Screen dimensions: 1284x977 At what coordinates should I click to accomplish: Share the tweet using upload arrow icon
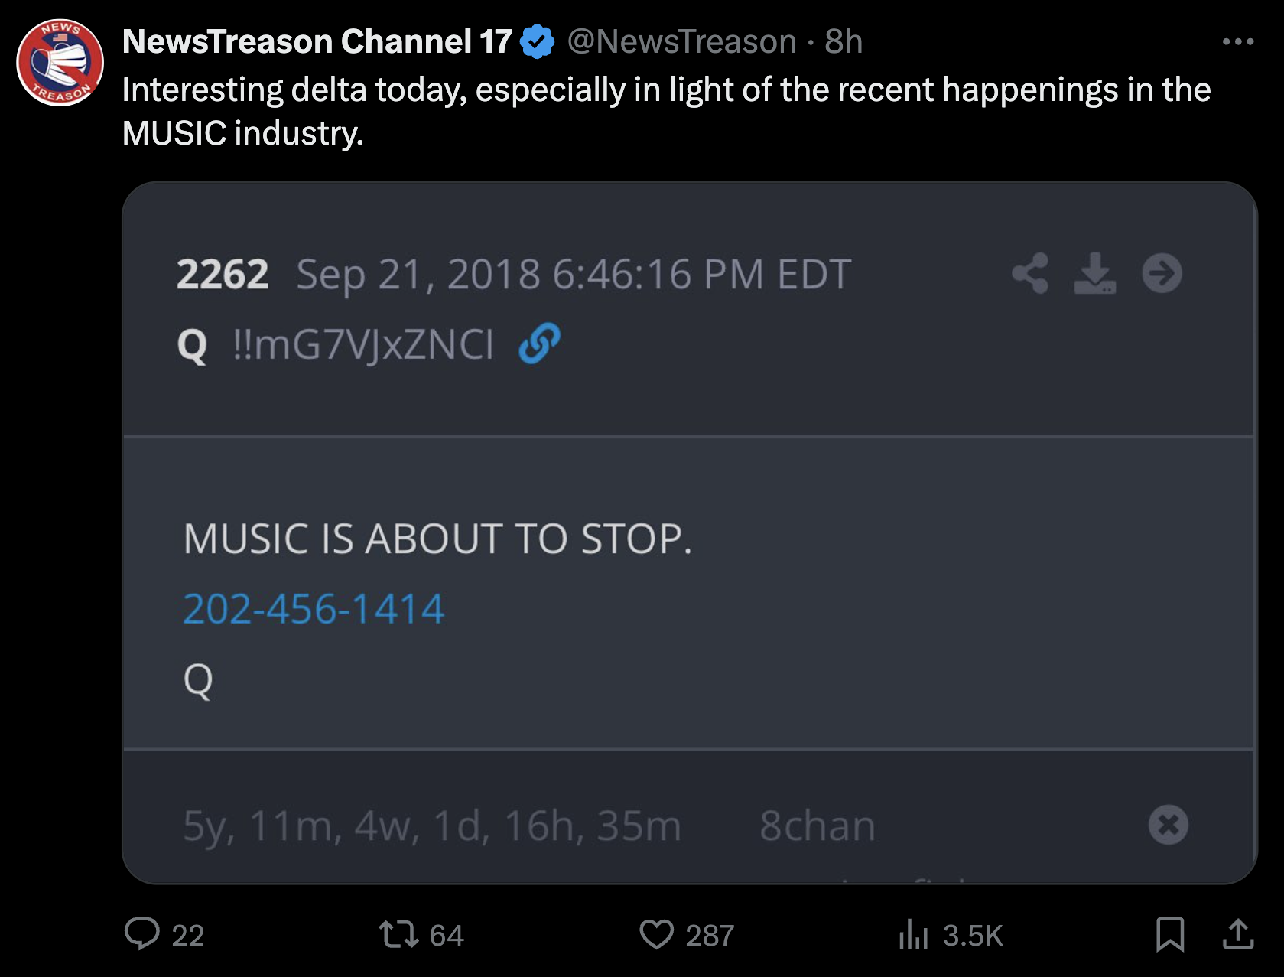point(1238,933)
